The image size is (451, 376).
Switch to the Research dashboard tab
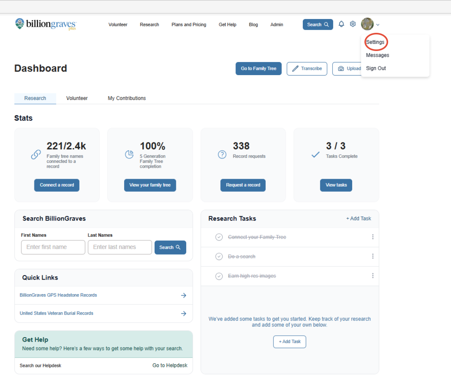coord(35,98)
